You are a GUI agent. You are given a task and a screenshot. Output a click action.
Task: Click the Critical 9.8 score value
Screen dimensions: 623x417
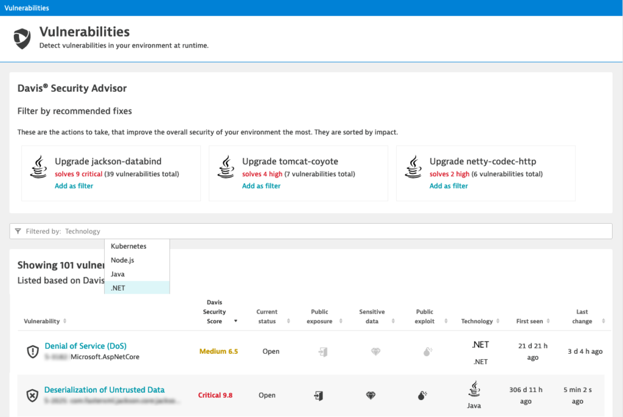coord(215,395)
